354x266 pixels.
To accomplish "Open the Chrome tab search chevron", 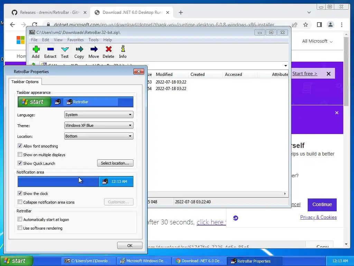I will click(309, 12).
